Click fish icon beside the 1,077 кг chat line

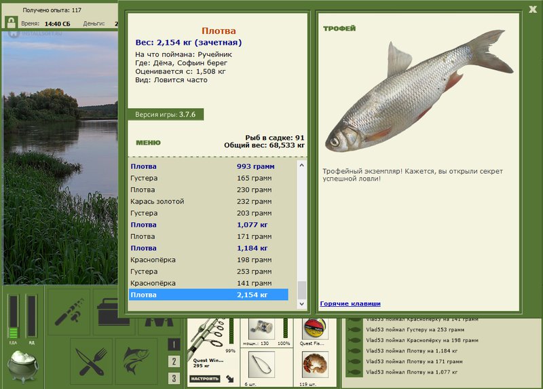[354, 373]
